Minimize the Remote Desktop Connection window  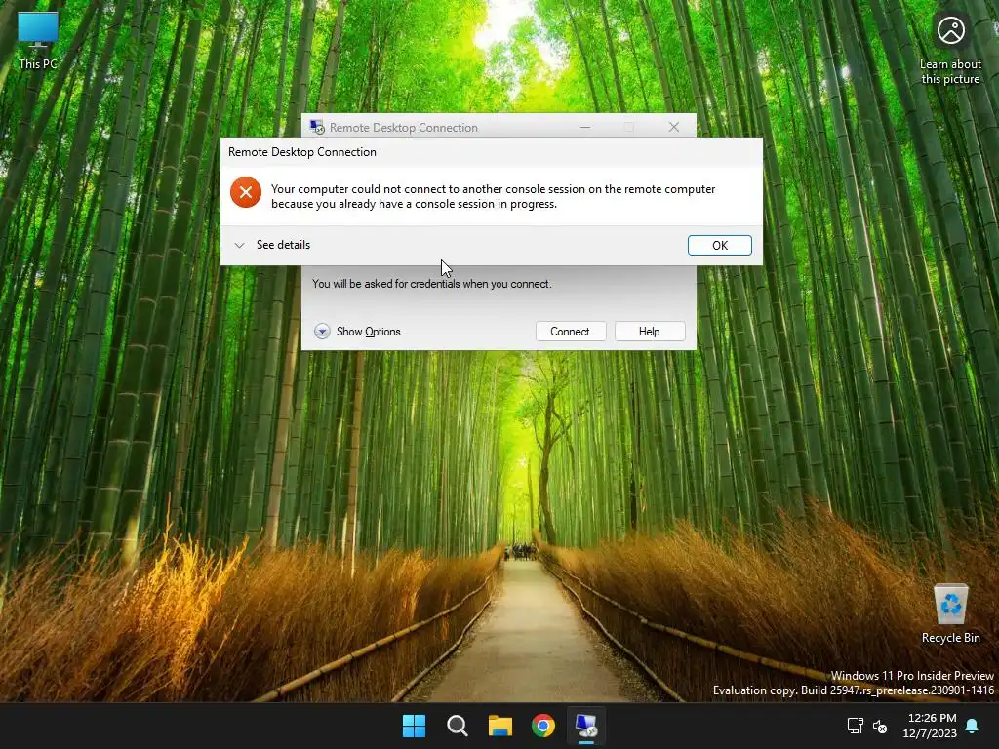coord(585,127)
